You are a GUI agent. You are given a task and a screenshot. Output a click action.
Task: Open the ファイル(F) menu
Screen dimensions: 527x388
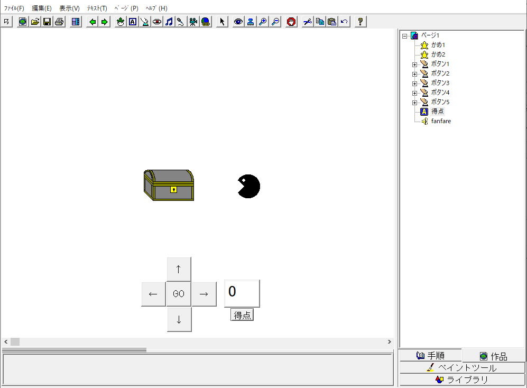[x=14, y=8]
